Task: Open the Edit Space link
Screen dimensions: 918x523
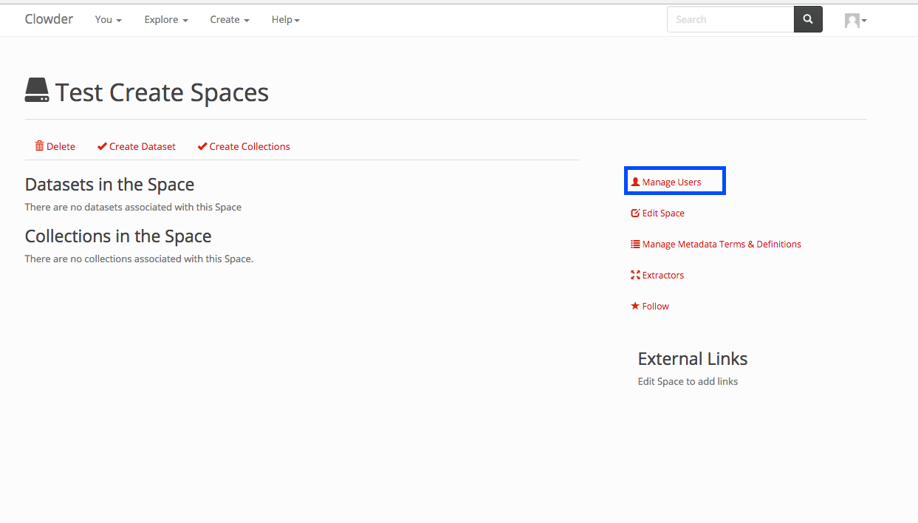Action: [662, 213]
